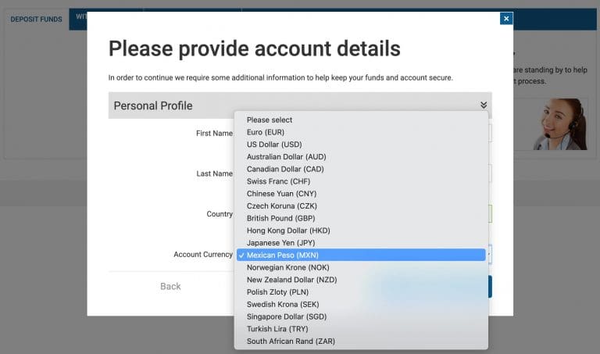The height and width of the screenshot is (354, 600).
Task: Open the Deposit Funds tab
Action: 36,19
